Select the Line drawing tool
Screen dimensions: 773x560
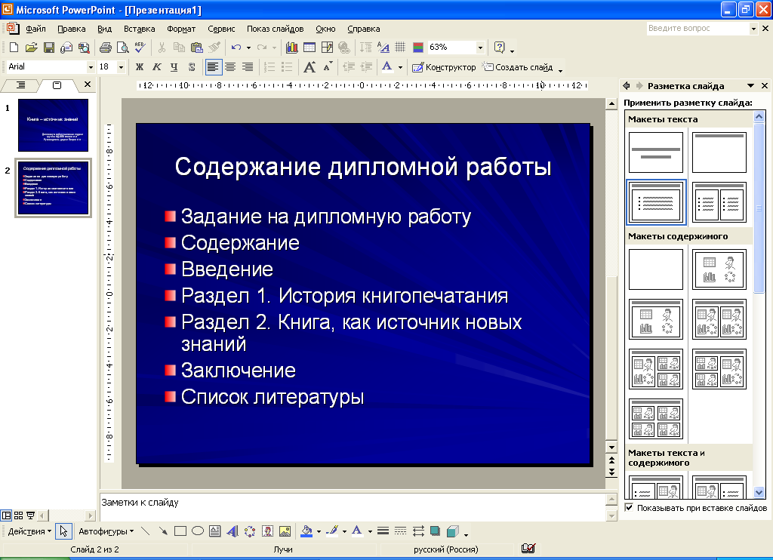(x=145, y=531)
